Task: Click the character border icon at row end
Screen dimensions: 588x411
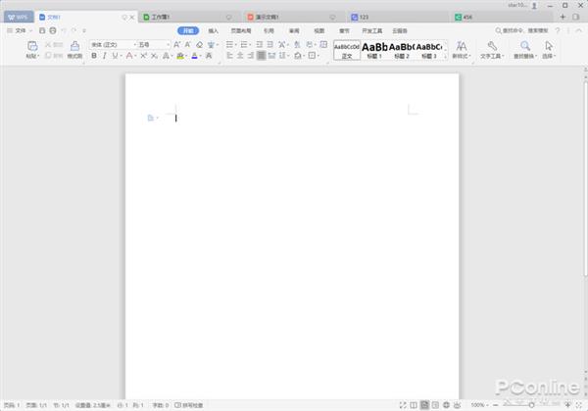Action: [209, 56]
